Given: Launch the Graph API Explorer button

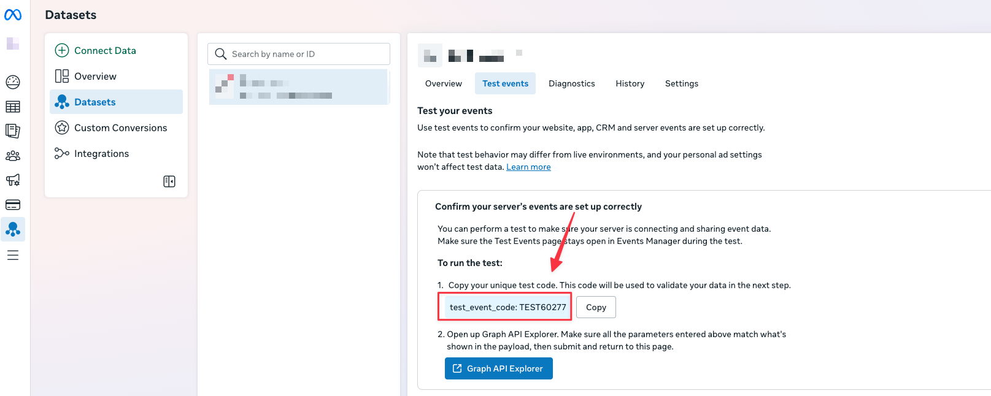Looking at the screenshot, I should coord(498,368).
